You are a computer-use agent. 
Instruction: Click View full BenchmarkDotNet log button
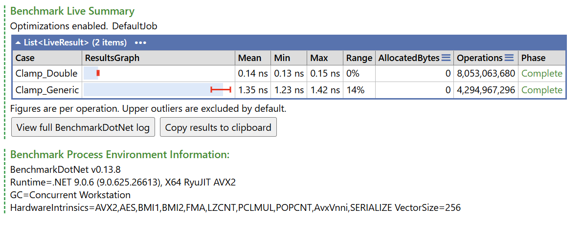click(83, 127)
